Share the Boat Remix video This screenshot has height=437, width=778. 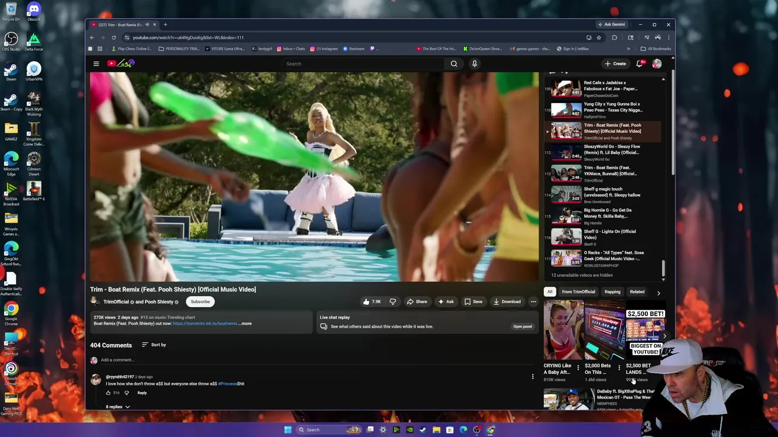[x=417, y=302]
